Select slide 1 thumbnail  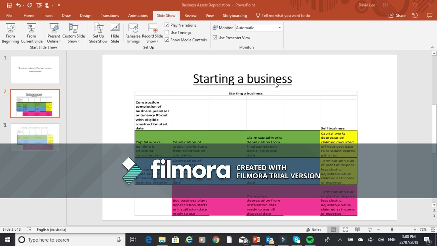pos(35,70)
